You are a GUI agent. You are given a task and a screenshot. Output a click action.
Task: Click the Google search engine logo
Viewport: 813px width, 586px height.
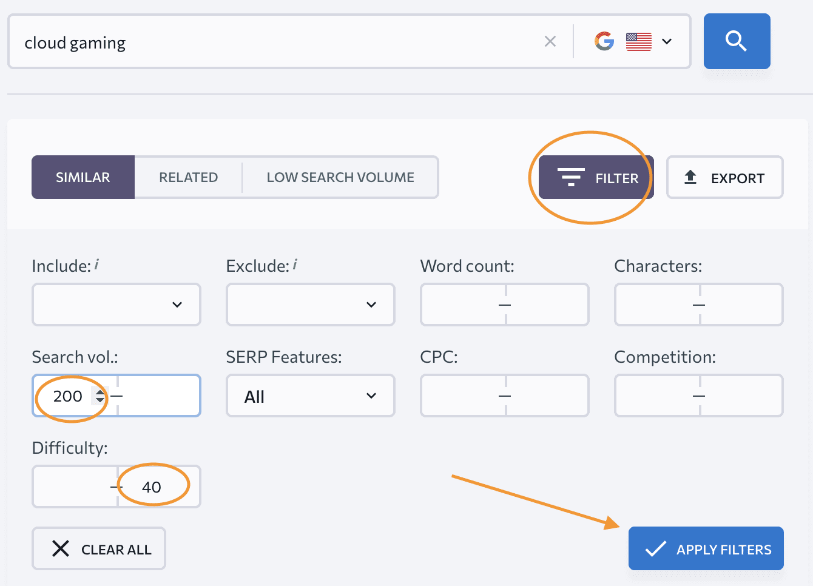coord(604,41)
